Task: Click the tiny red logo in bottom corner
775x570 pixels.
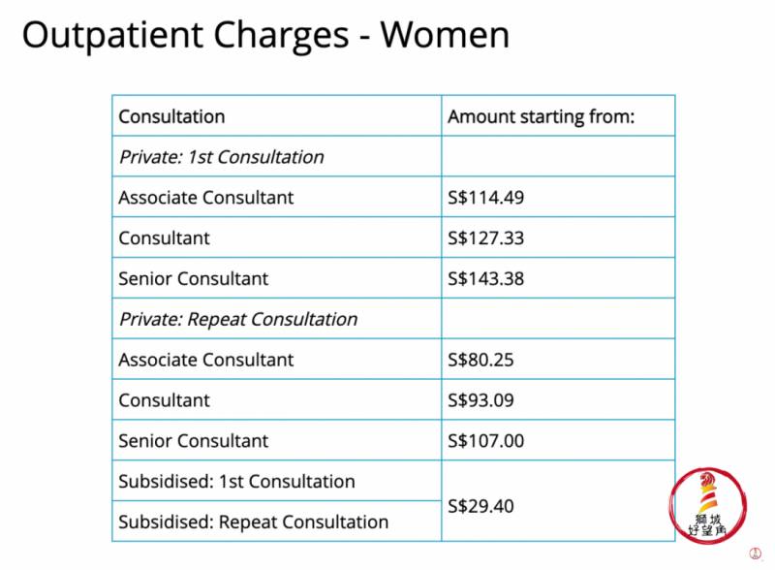Action: (x=754, y=553)
